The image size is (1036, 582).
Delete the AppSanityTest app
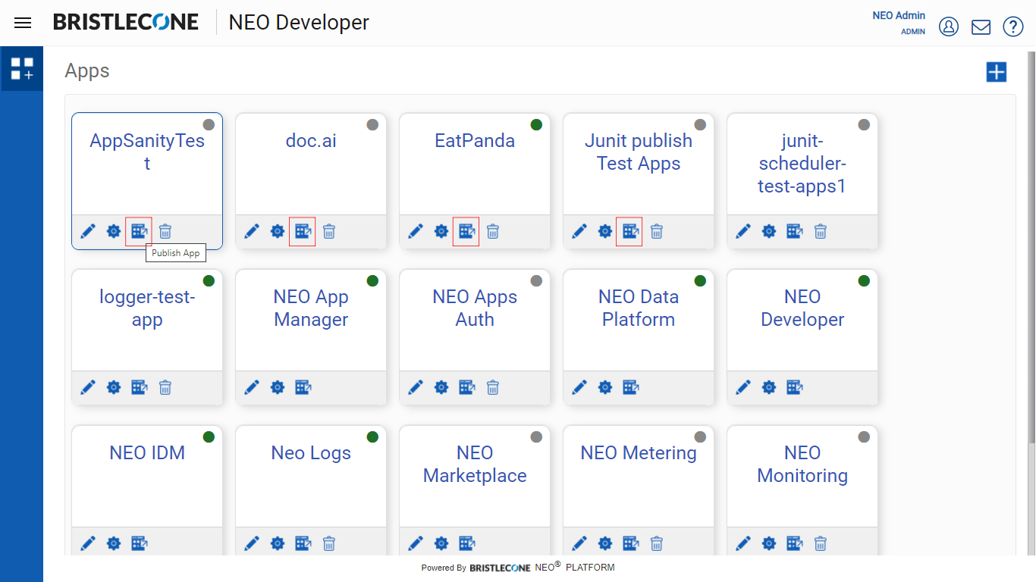click(x=165, y=231)
